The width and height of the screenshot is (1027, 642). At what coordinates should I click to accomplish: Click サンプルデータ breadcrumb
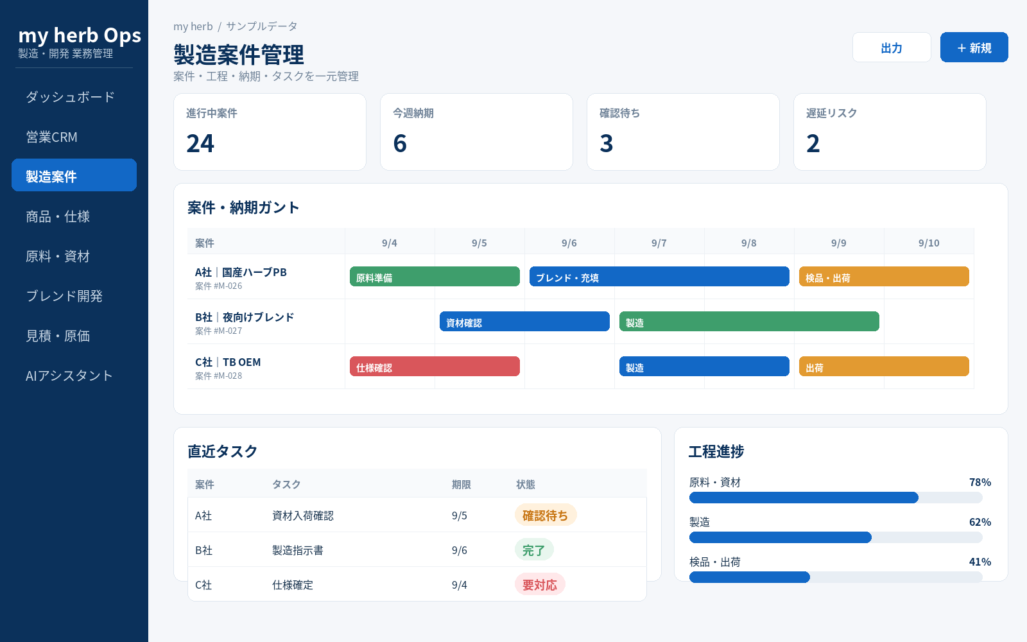pos(262,26)
